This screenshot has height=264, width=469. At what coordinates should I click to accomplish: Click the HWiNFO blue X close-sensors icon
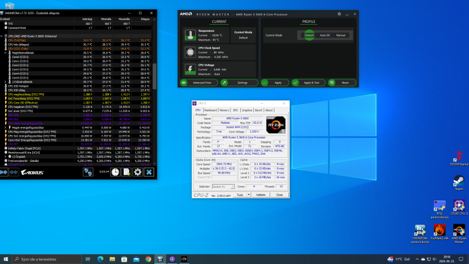(x=149, y=171)
